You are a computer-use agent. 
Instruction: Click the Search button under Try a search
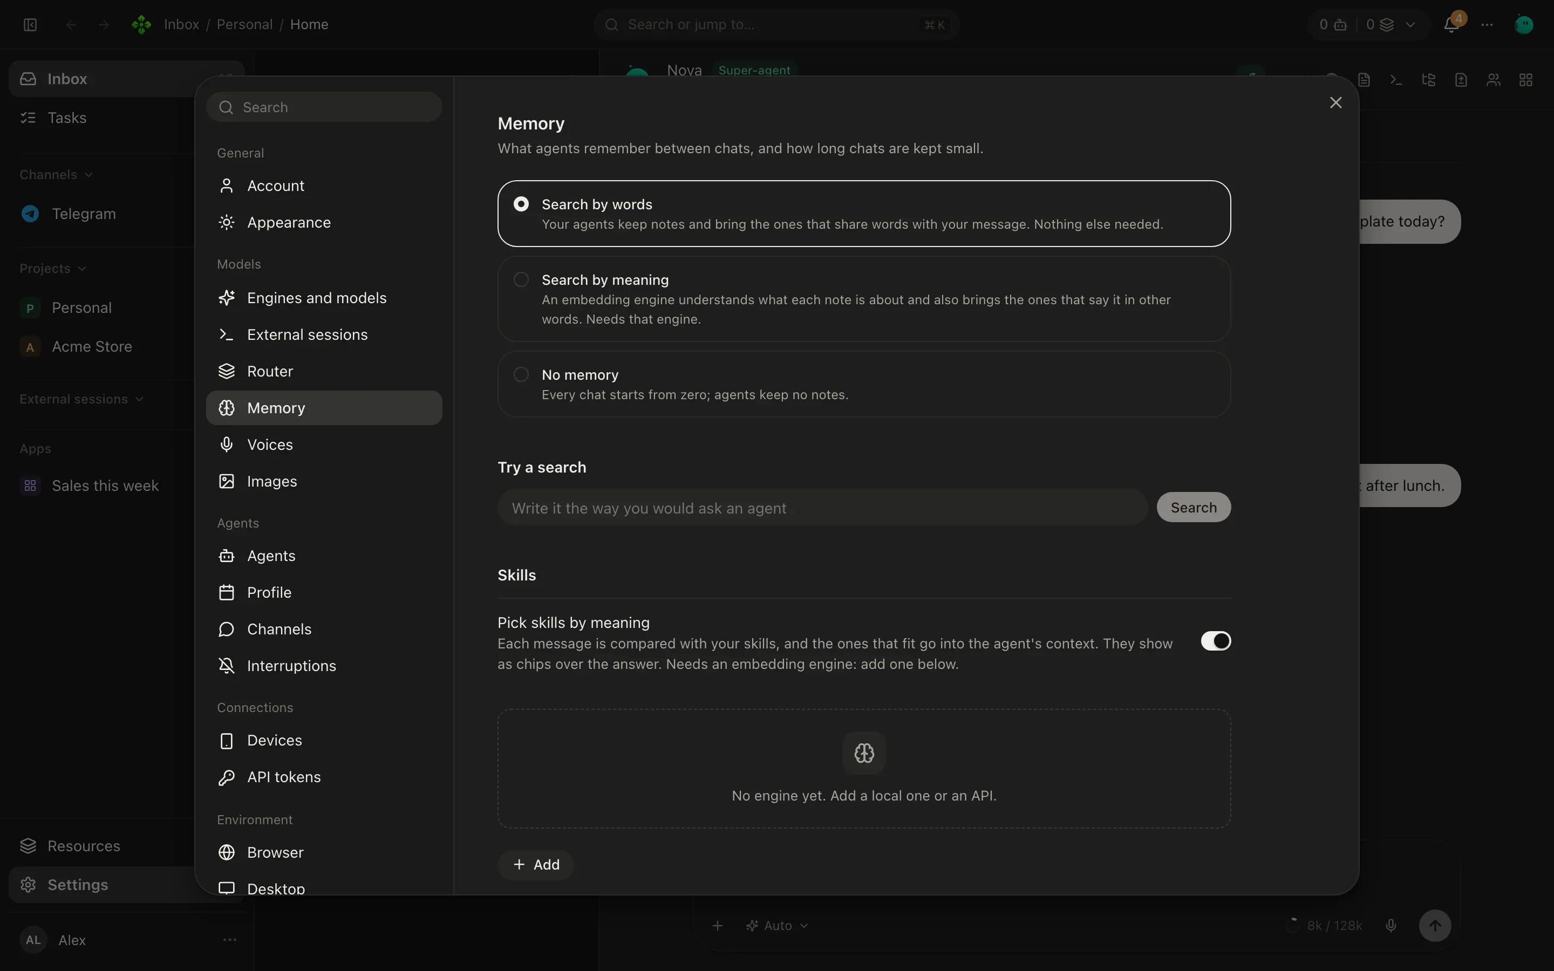(x=1193, y=507)
